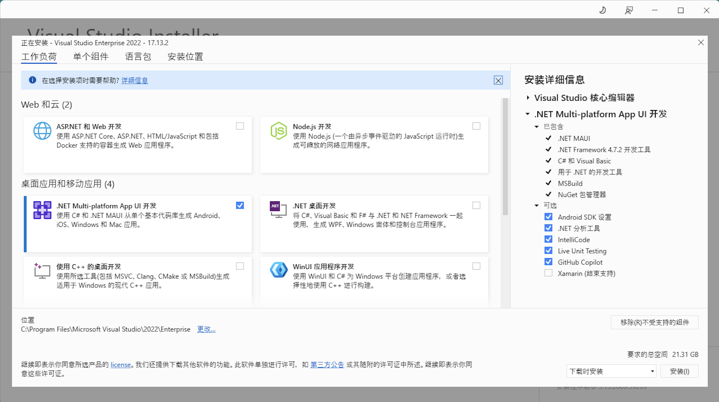Expand the Visual Studio 核心编辑器 node
This screenshot has height=402, width=719.
[x=528, y=98]
